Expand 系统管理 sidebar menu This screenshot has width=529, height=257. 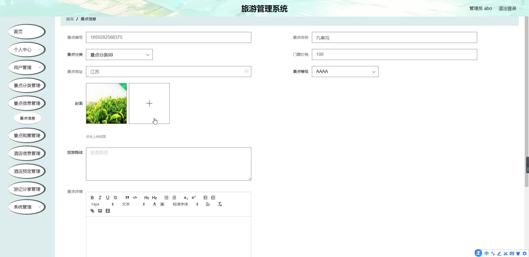27,207
